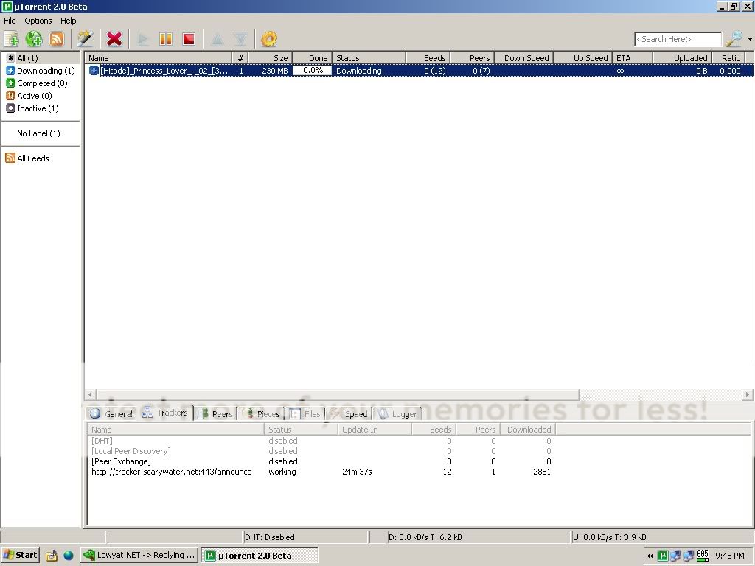755x566 pixels.
Task: Click the Add Torrent toolbar icon
Action: coord(12,39)
